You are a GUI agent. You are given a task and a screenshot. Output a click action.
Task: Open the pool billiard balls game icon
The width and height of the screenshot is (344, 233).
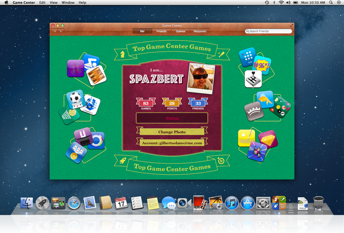[281, 107]
